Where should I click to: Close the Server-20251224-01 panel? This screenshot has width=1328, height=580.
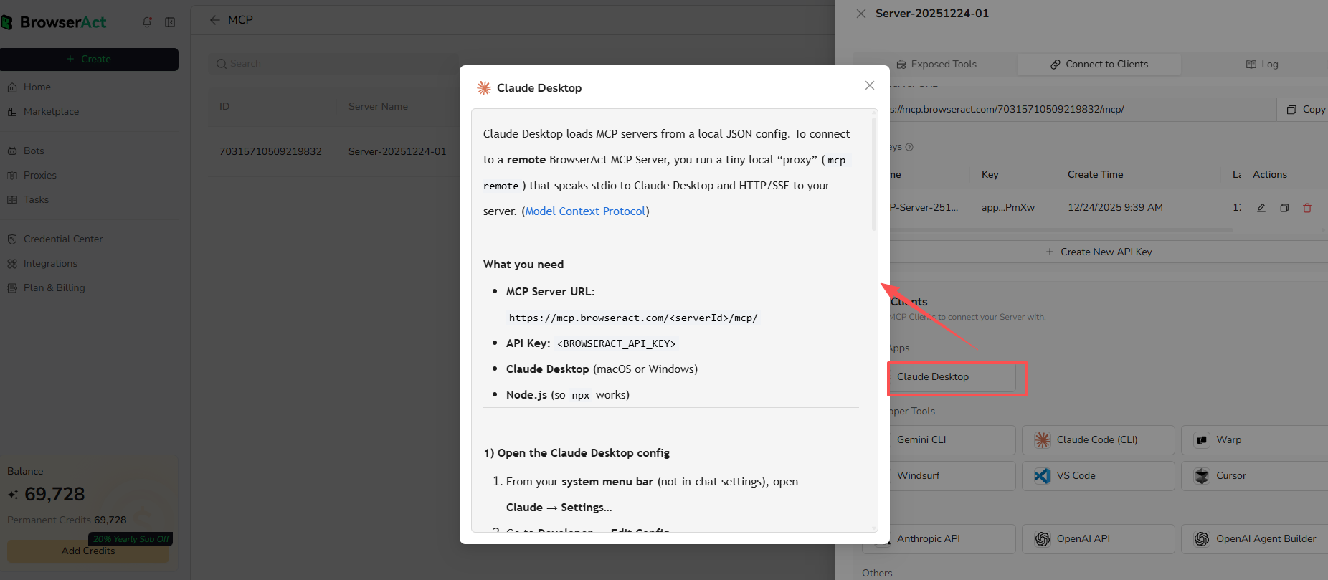(861, 14)
